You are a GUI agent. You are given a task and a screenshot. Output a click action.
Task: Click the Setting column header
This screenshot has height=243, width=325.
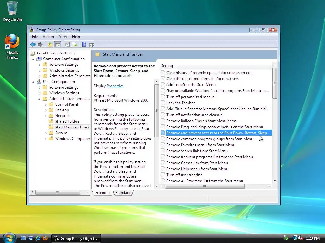pos(216,66)
